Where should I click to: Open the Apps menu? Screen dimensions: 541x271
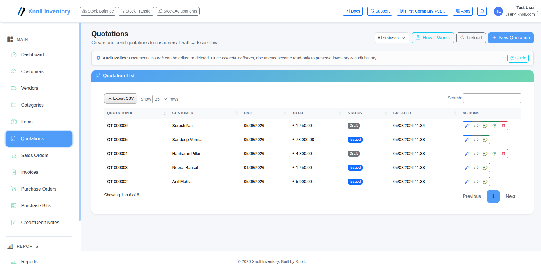pos(463,11)
